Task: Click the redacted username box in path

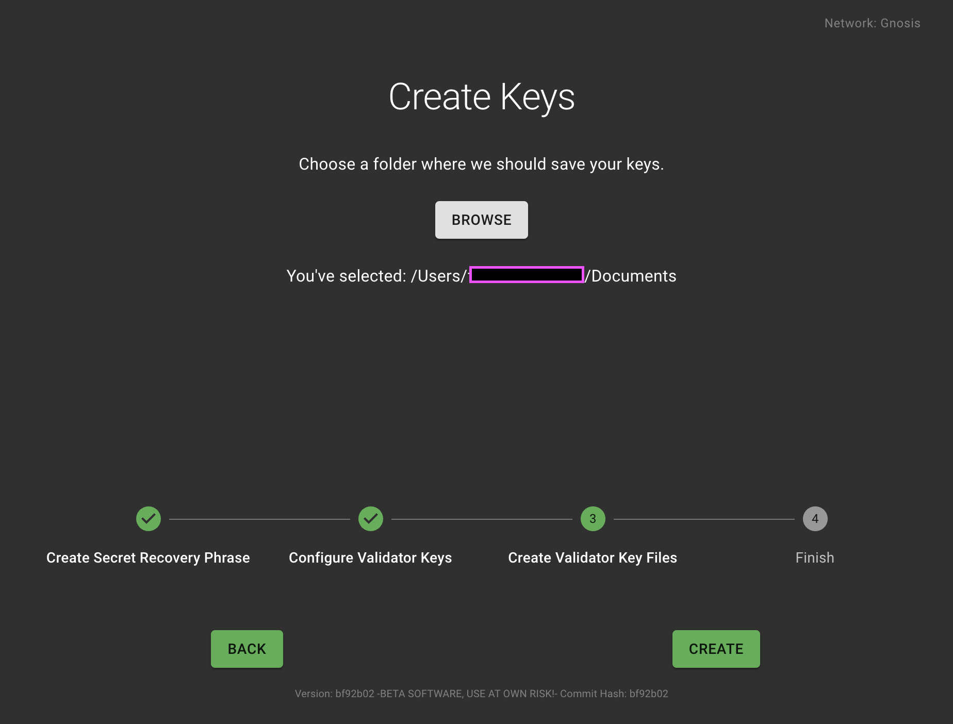Action: click(x=527, y=275)
